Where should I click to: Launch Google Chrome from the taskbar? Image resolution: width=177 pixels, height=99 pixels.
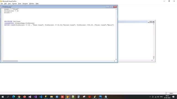(x=19, y=97)
